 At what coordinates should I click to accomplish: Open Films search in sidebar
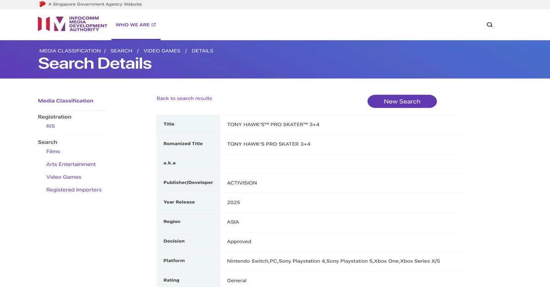(x=53, y=152)
